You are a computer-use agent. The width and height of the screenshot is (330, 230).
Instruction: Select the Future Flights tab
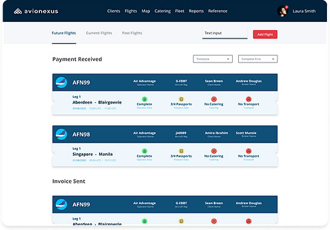pos(64,33)
